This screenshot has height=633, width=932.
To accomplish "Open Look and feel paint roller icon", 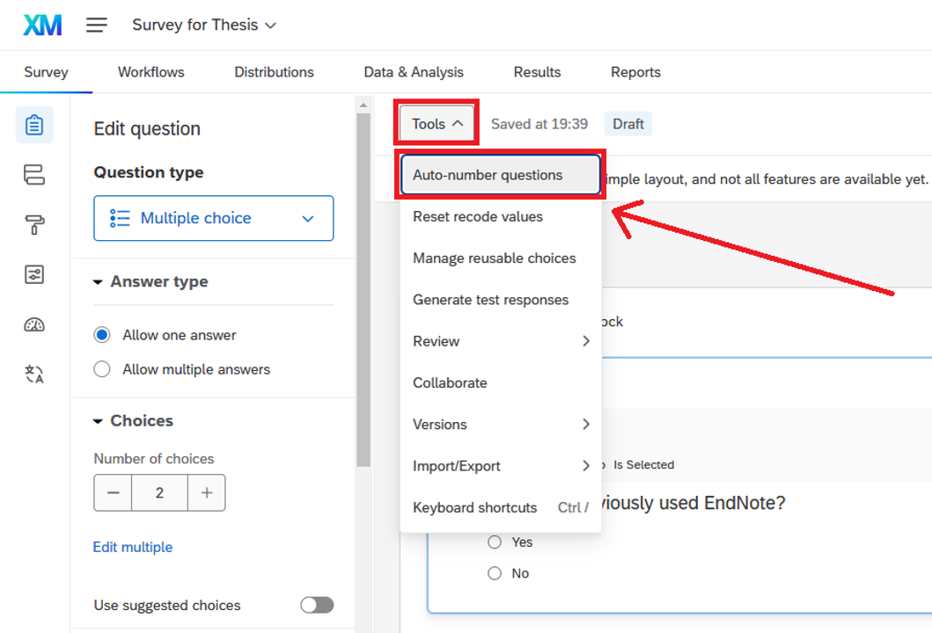I will coord(34,226).
